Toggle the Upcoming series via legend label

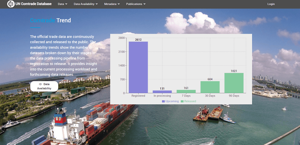172,101
